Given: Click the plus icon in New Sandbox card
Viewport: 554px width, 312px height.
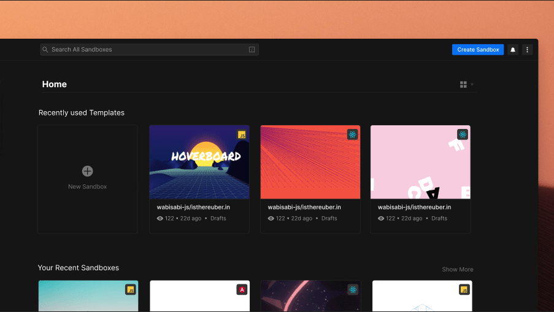Looking at the screenshot, I should pos(88,171).
